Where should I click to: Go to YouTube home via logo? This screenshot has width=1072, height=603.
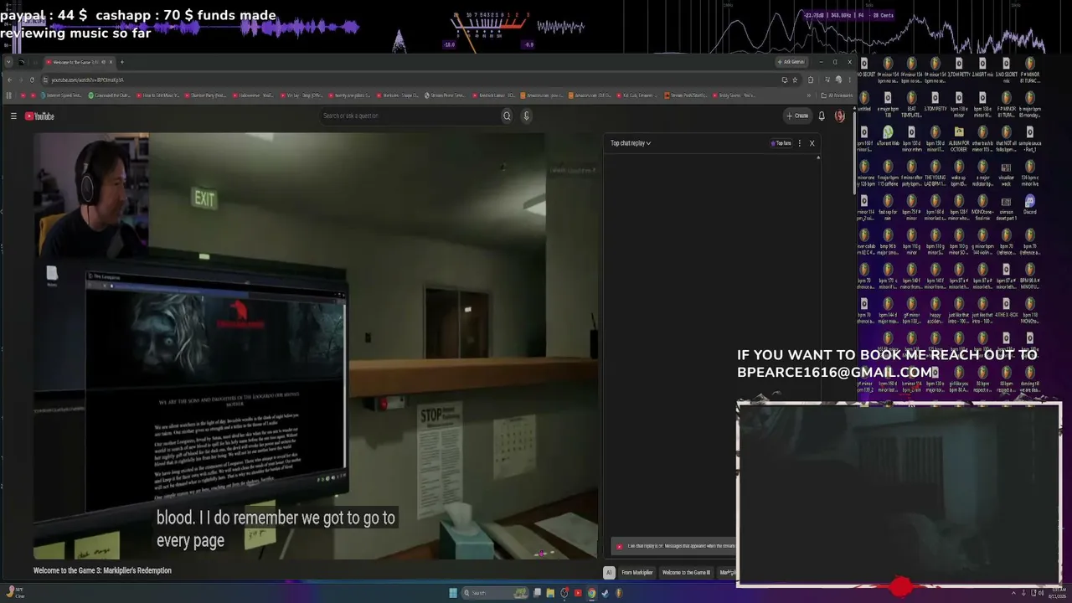39,116
